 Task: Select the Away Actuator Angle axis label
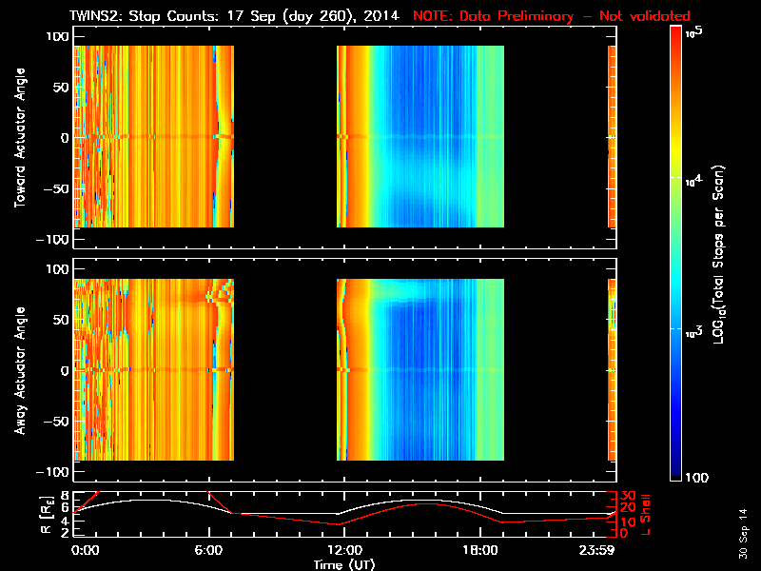(18, 369)
